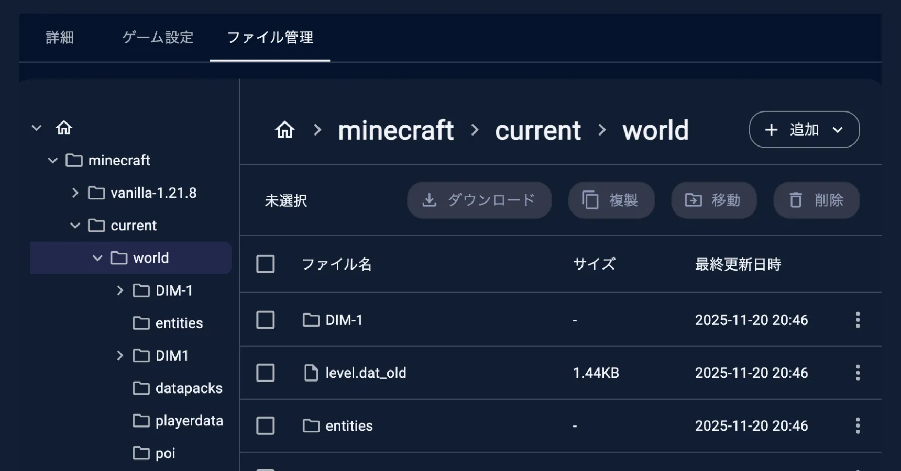The height and width of the screenshot is (471, 901).
Task: Switch to the 詳細 tab
Action: 60,38
